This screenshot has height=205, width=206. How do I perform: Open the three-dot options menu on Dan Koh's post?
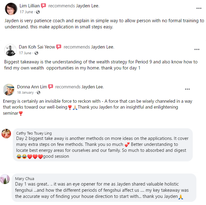click(x=197, y=50)
